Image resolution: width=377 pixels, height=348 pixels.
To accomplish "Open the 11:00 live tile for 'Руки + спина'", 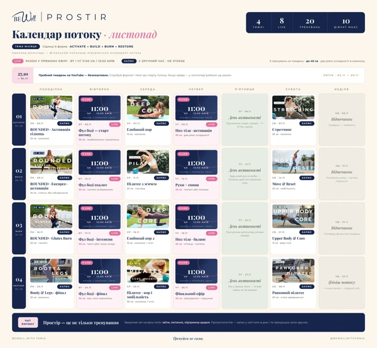I will pyautogui.click(x=196, y=162).
